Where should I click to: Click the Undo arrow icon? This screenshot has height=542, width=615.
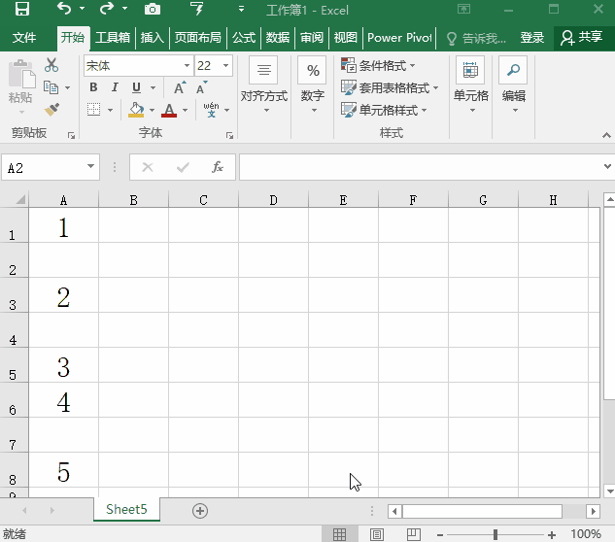point(64,8)
